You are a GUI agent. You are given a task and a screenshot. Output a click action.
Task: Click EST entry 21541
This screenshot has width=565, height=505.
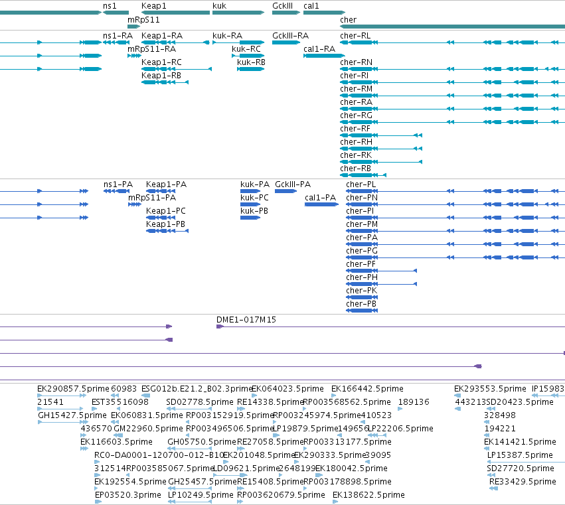pyautogui.click(x=50, y=402)
